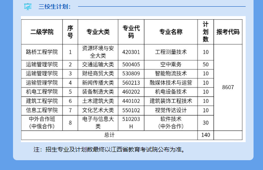Select the 计划数 column header
Viewport: 263px width, 170px height.
[206, 32]
